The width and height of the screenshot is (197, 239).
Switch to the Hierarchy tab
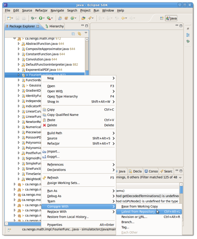pyautogui.click(x=55, y=26)
